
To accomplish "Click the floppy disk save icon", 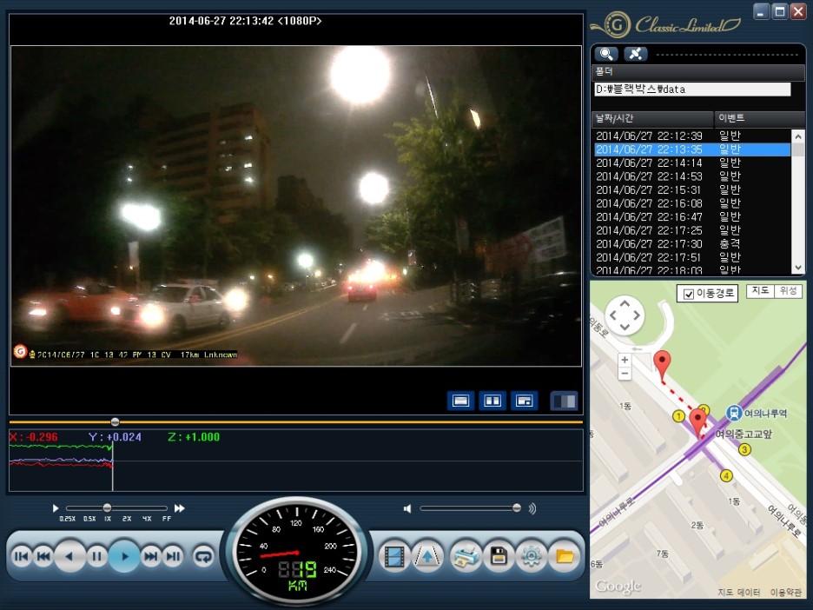I will click(x=499, y=556).
